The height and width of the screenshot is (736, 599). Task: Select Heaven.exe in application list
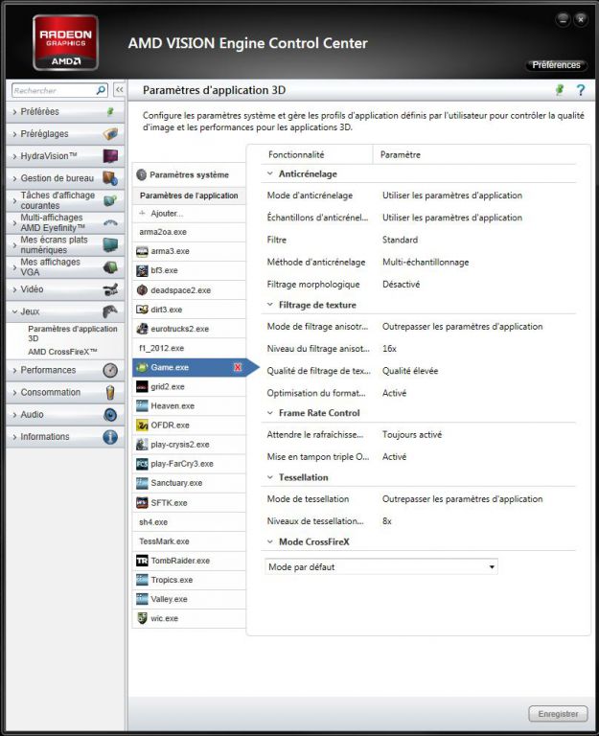189,406
